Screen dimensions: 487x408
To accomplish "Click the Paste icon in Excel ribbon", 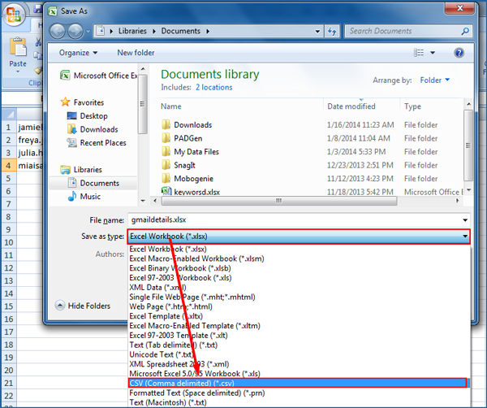I will pyautogui.click(x=18, y=48).
